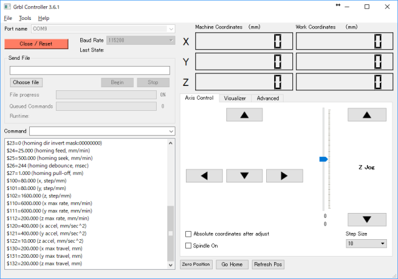Select the $120=400.000 x accel line
The image size is (398, 279).
pyautogui.click(x=47, y=226)
